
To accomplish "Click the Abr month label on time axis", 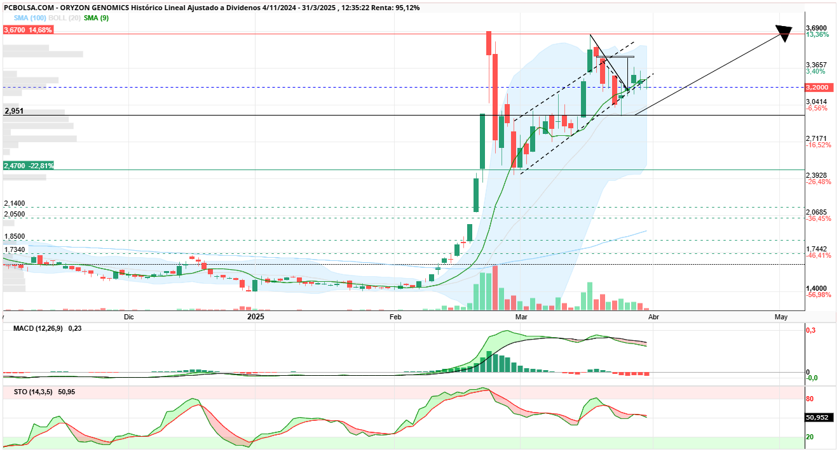I will [653, 316].
